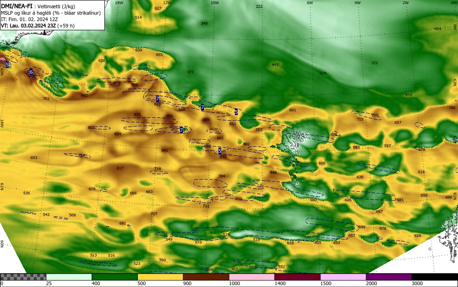Select the value 725 on the map
458x287 pixels.
pyautogui.click(x=375, y=116)
